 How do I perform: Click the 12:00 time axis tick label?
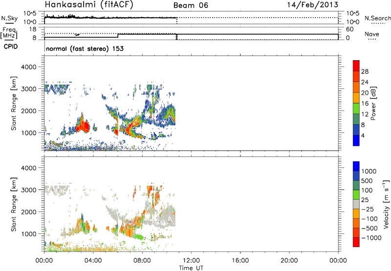tap(191, 261)
